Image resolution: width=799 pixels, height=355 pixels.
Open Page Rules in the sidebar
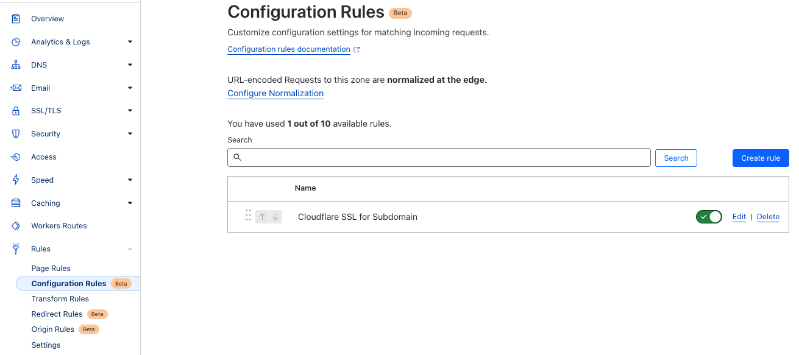click(51, 269)
